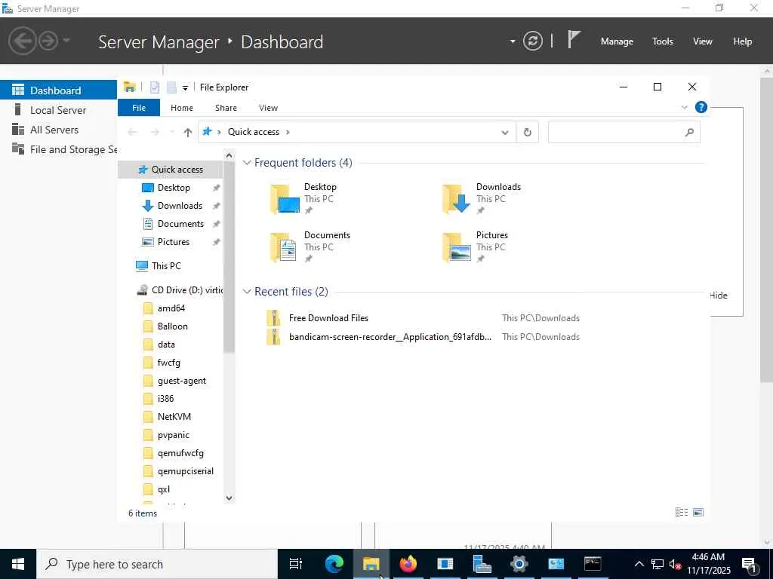Select Local Server in Server Manager
773x579 pixels.
(x=58, y=110)
